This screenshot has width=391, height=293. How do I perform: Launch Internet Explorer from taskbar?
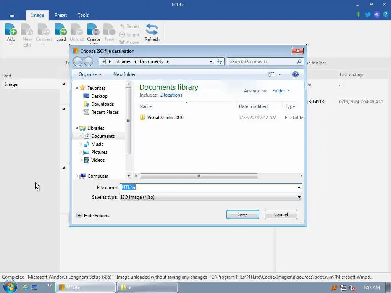click(x=25, y=287)
